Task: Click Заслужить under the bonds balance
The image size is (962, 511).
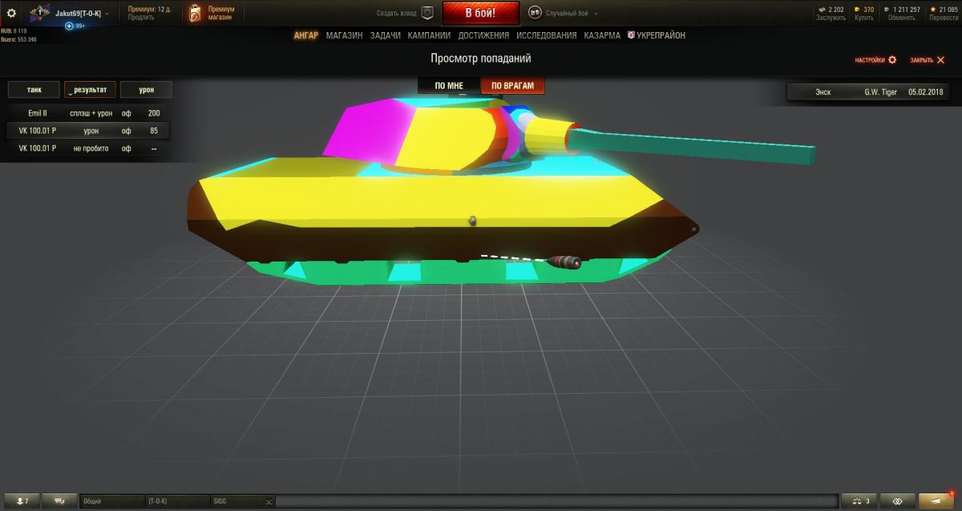Action: tap(830, 18)
